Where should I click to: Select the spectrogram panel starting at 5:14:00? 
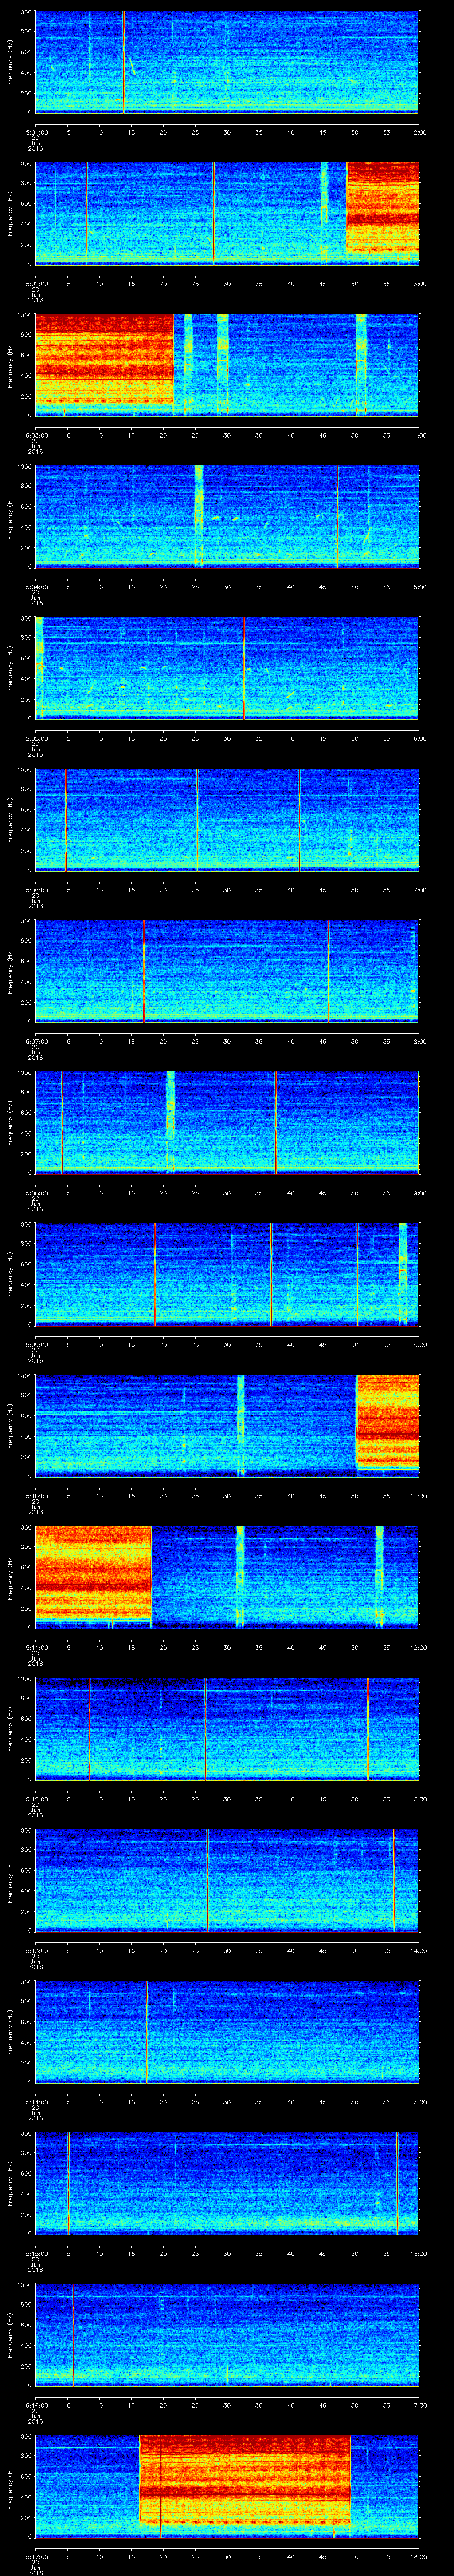click(x=227, y=2032)
